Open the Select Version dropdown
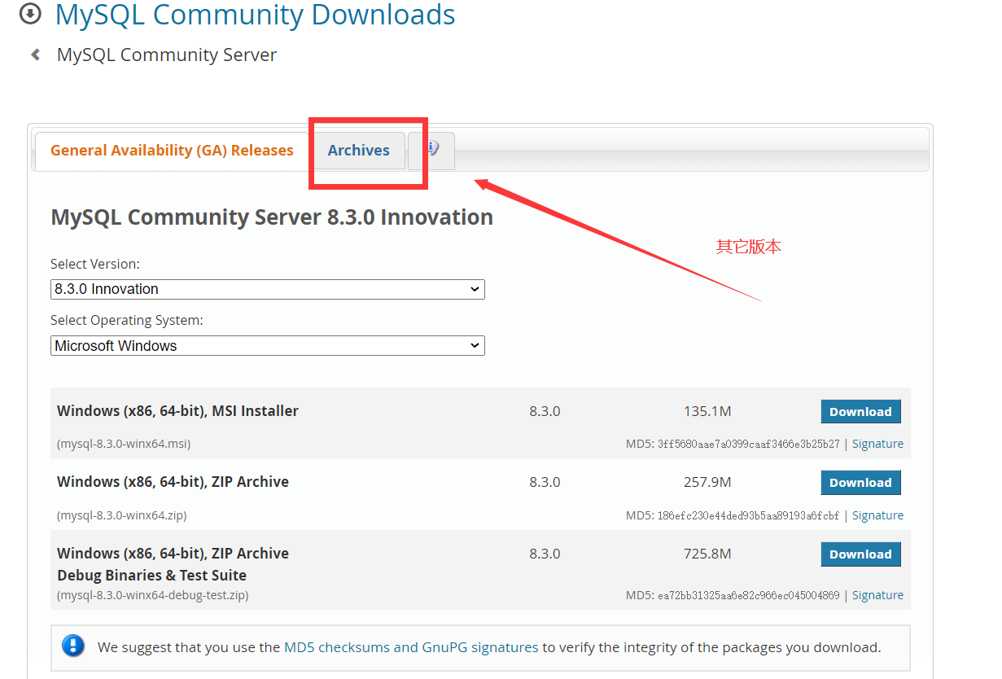The width and height of the screenshot is (1002, 679). click(x=267, y=289)
